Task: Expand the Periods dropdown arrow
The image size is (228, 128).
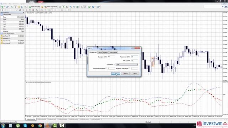Action: tap(95, 7)
